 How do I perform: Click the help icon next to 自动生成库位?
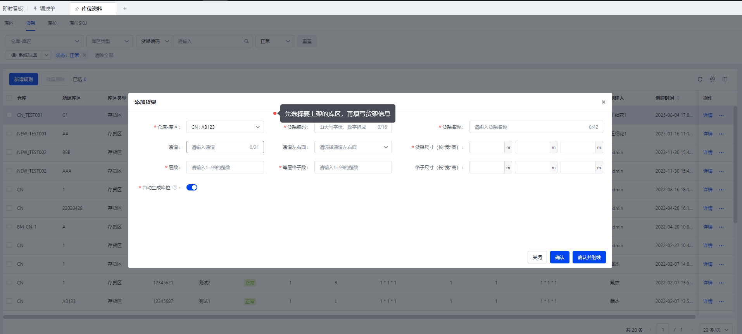coord(175,187)
